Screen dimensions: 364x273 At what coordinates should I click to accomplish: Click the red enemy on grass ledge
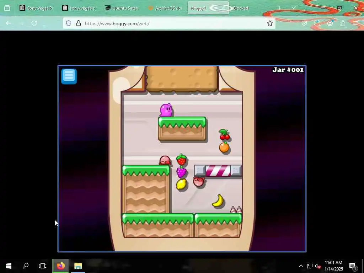165,160
